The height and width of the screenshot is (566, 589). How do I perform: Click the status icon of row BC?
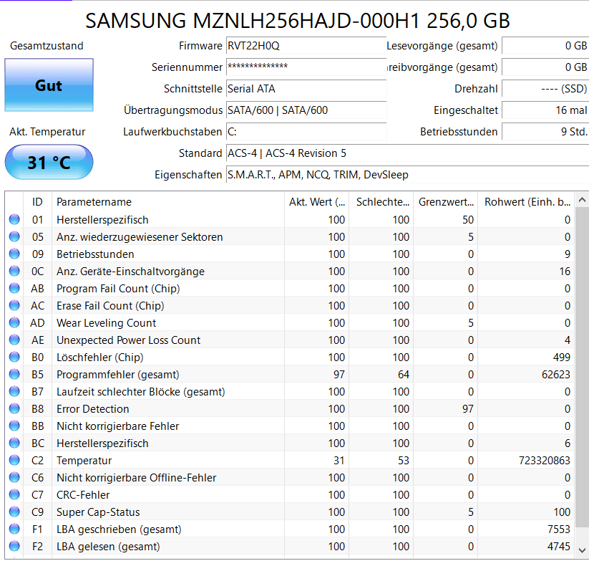(x=14, y=443)
